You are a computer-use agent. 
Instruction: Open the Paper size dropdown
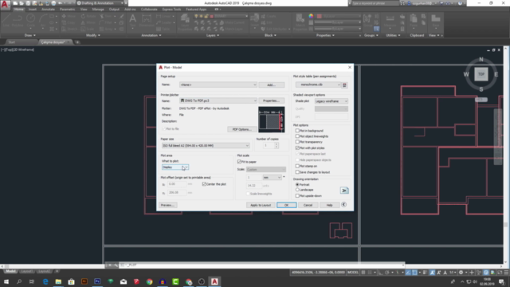point(206,145)
